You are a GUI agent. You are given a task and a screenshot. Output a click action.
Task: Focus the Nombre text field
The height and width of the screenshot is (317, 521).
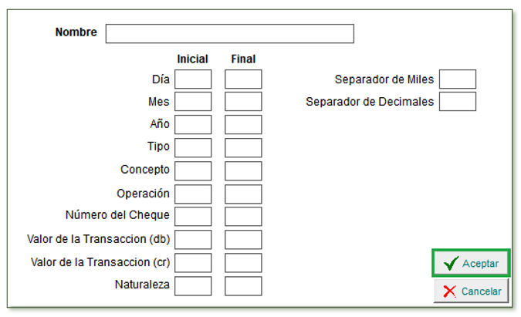pos(229,34)
